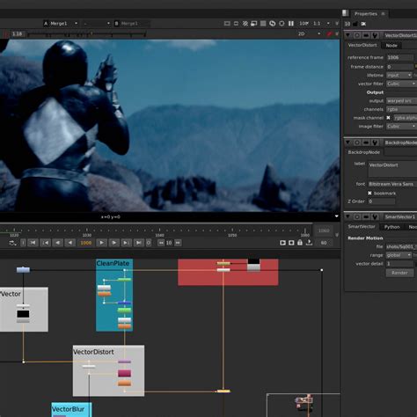Toggle the checkerboard overlay icon
This screenshot has height=417, width=417.
coord(263,24)
